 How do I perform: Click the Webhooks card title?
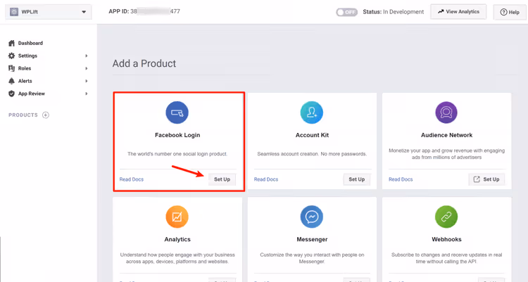coord(446,239)
